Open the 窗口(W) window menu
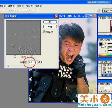Viewport: 112px width, 108px height. point(30,6)
